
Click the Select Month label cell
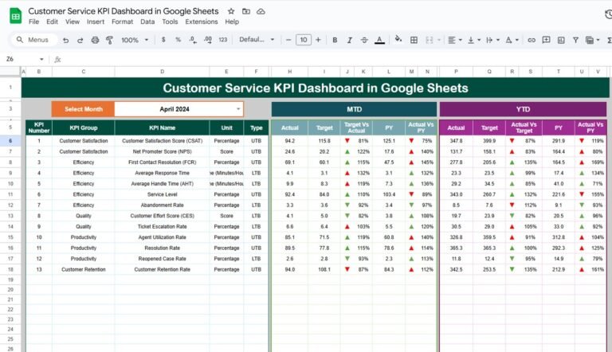[83, 109]
